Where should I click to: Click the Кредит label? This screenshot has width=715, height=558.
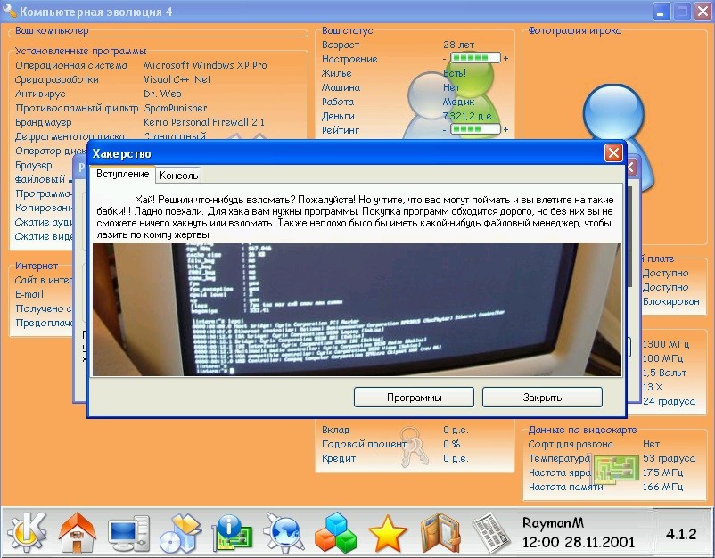pos(339,458)
